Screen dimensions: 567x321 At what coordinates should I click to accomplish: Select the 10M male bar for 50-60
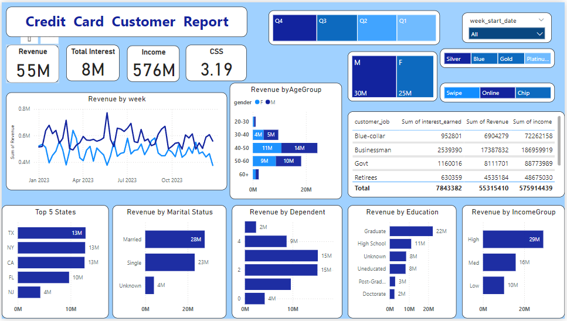(x=288, y=161)
